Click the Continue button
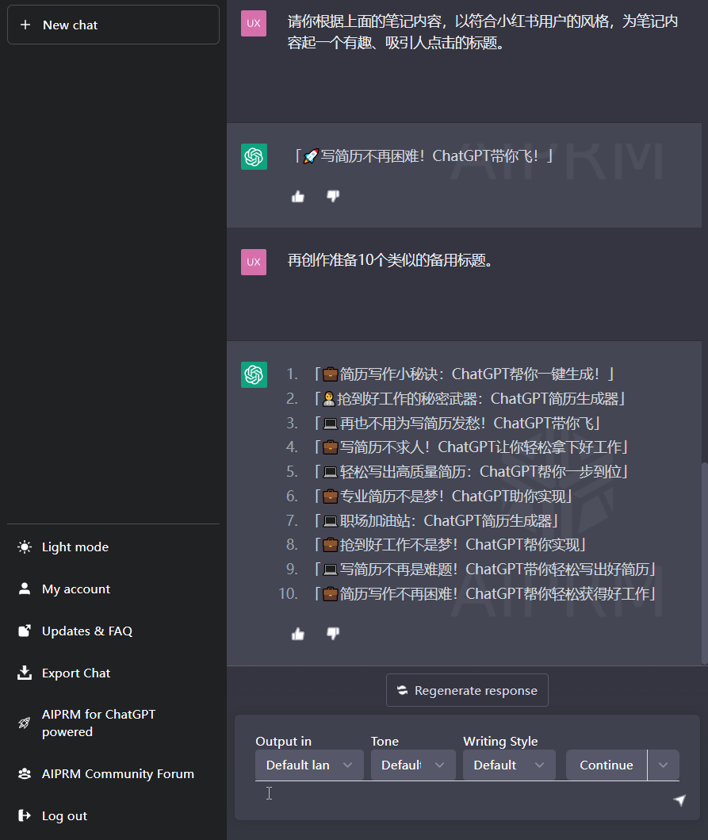Screen dimensions: 708x840 [607, 765]
